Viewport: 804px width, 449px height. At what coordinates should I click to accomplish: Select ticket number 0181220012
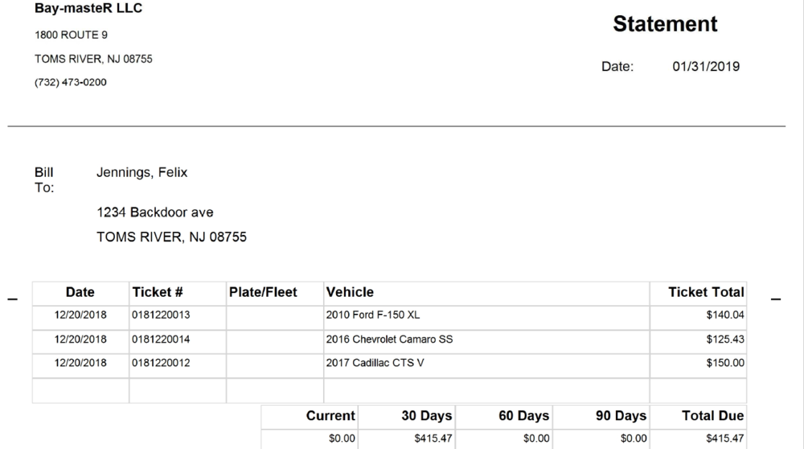pyautogui.click(x=161, y=363)
